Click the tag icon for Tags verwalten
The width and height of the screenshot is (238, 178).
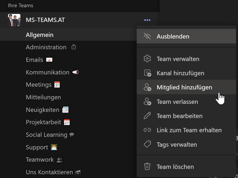tap(147, 144)
